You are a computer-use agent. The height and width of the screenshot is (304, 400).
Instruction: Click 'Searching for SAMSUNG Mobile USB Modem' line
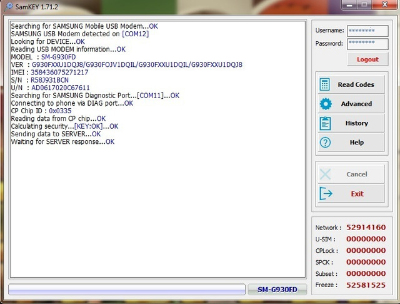(x=84, y=26)
